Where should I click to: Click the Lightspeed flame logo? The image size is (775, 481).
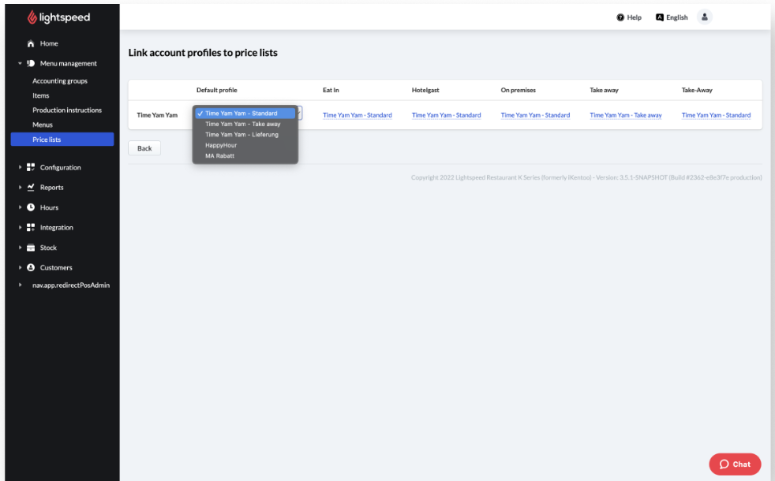pos(32,17)
